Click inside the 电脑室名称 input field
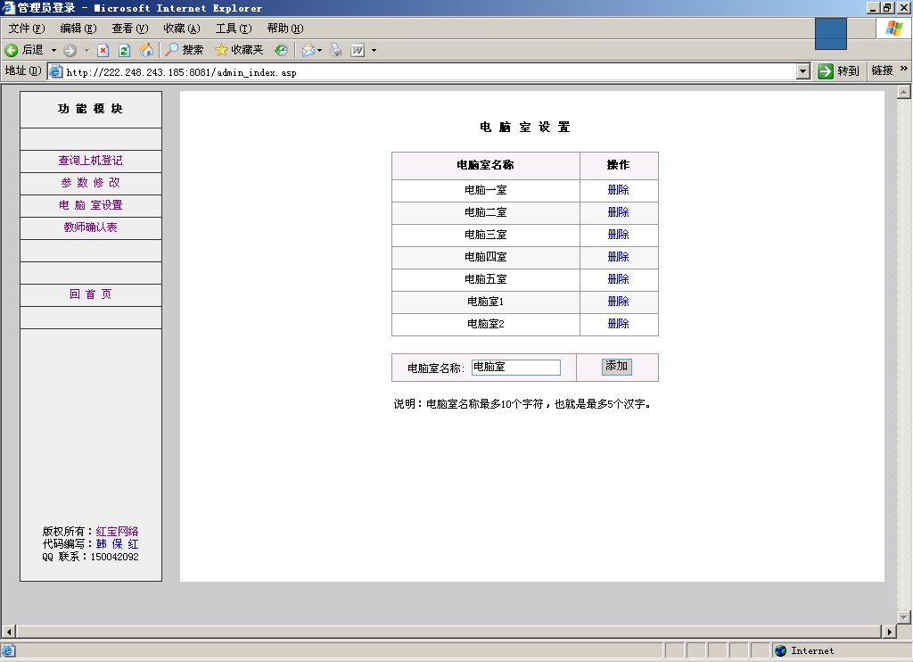913x662 pixels. point(516,367)
